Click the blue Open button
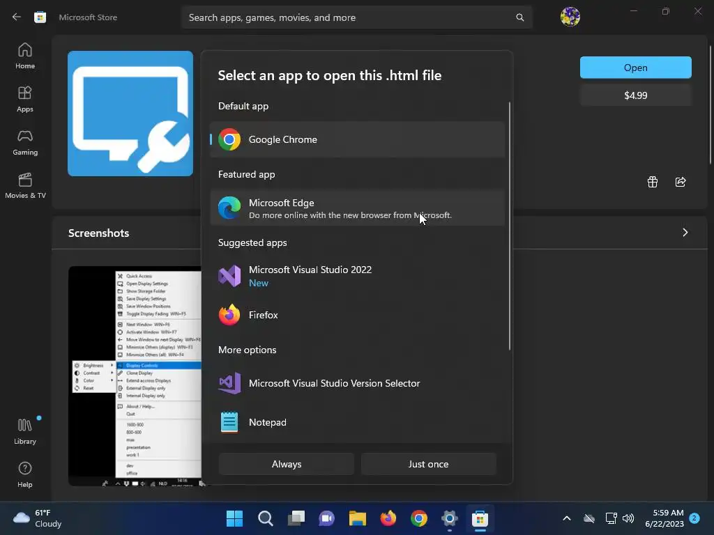Viewport: 714px width, 535px height. tap(635, 68)
